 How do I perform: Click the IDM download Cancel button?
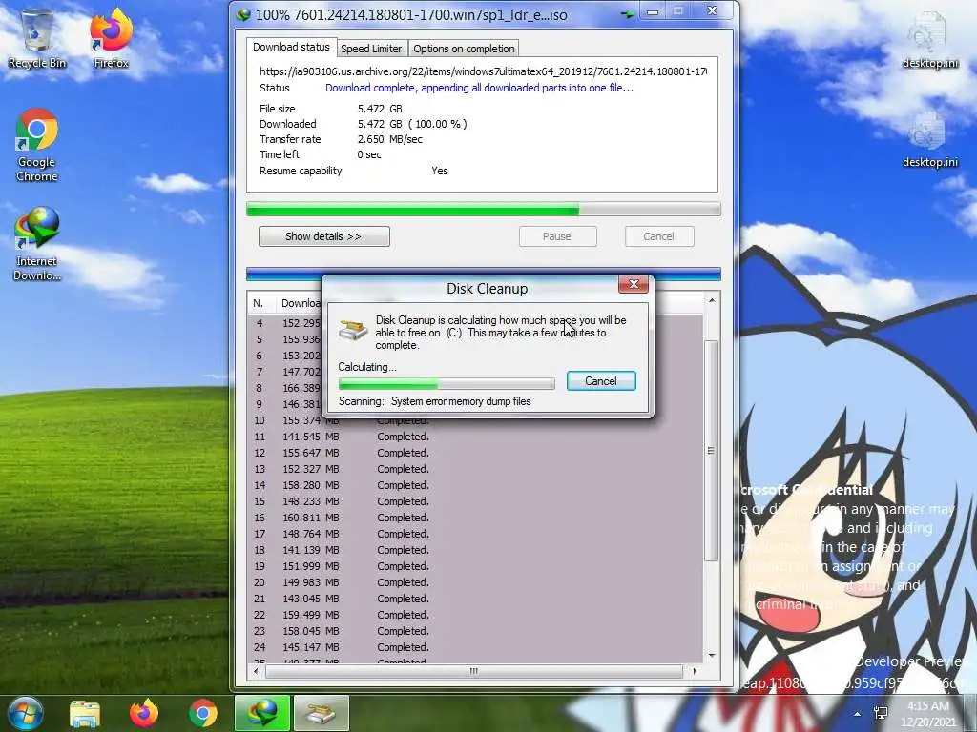[x=659, y=236]
